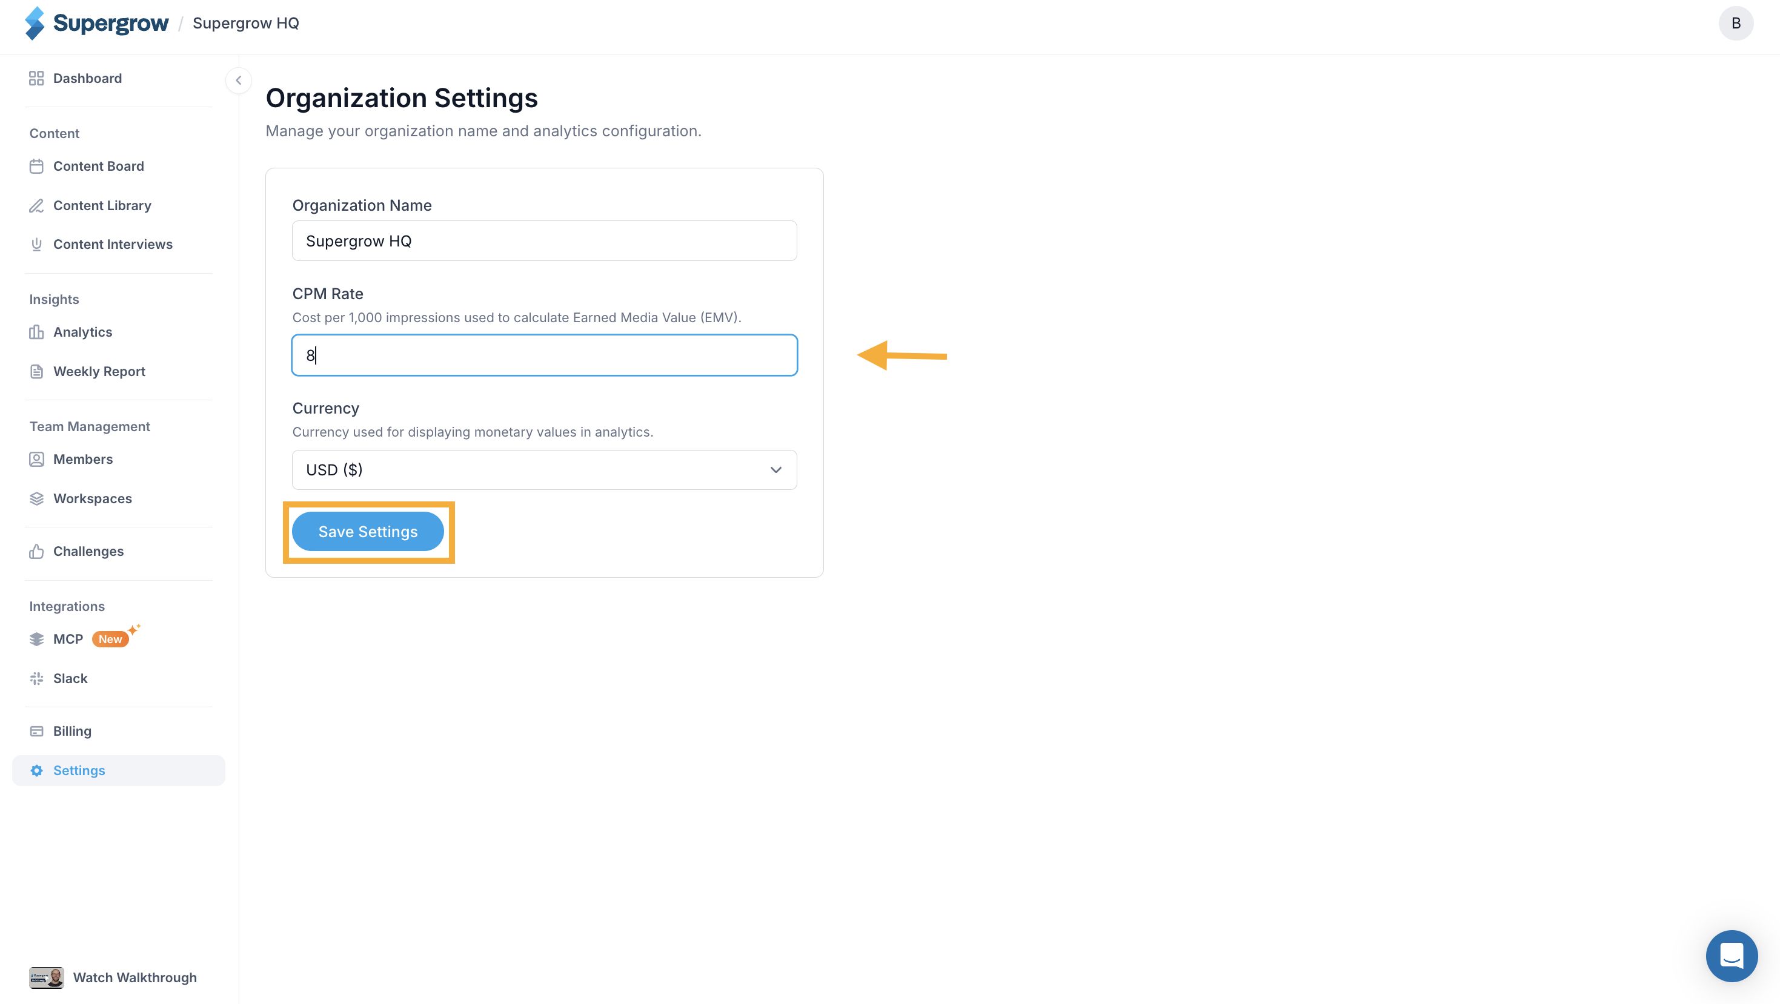Click the Slack logo icon

coord(36,678)
